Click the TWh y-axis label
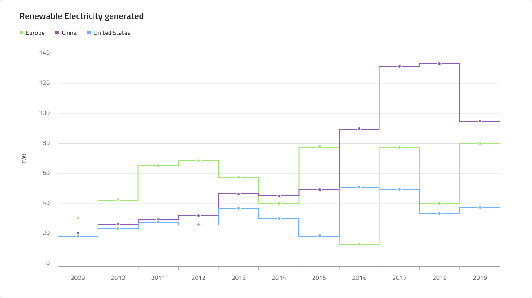532x298 pixels. pos(24,159)
